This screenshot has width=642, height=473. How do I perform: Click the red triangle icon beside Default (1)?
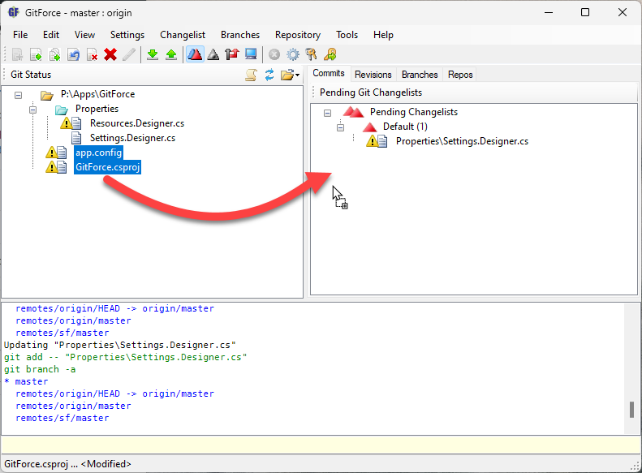[x=370, y=127]
